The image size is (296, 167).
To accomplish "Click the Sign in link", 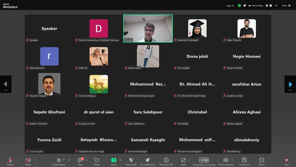I will pos(230,6).
